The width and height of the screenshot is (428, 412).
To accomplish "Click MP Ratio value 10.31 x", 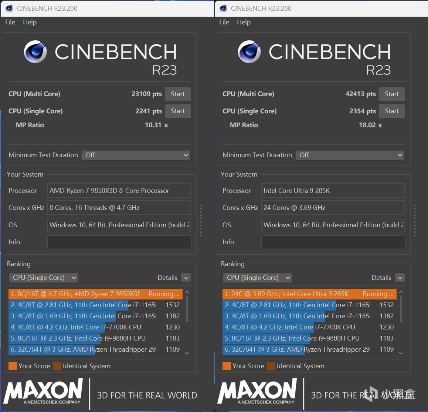I will coord(156,125).
